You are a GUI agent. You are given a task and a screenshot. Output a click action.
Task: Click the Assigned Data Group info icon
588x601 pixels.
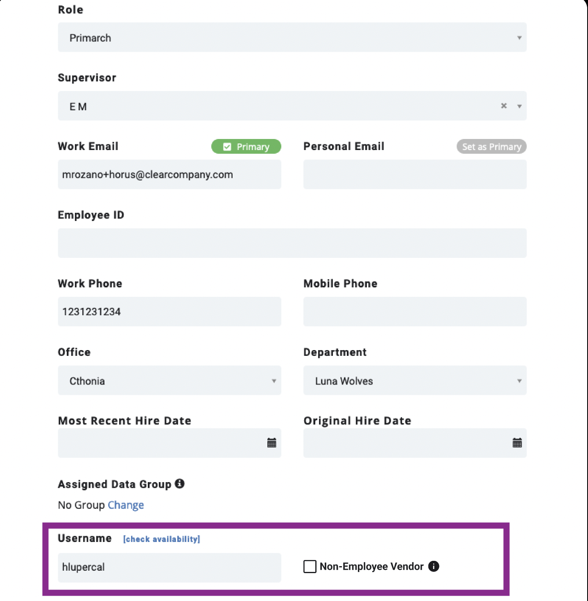point(180,484)
